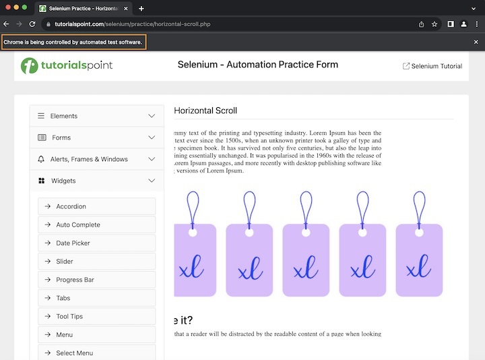Viewport: 485px width, 360px height.
Task: Dismiss the automated test software notification bar
Action: pyautogui.click(x=476, y=42)
